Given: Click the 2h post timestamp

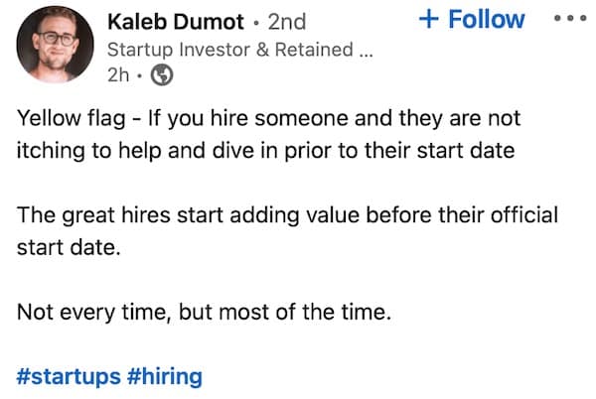Looking at the screenshot, I should tap(118, 75).
